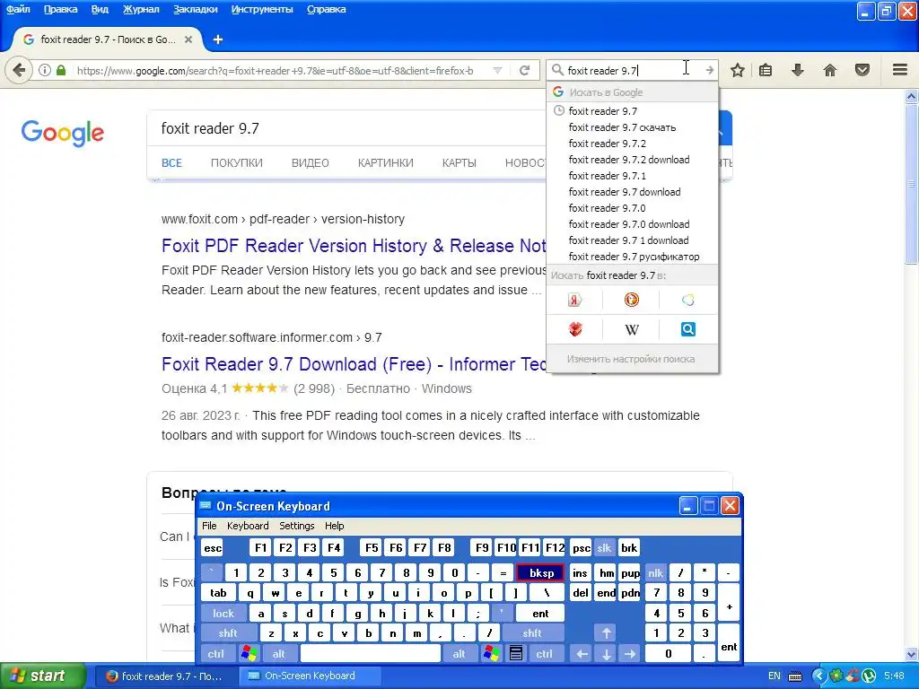Click the EN language indicator in tray

pos(775,676)
